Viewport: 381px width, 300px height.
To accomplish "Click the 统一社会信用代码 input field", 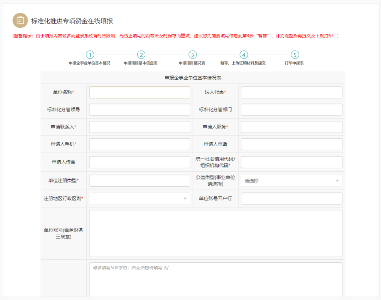I will [x=291, y=162].
